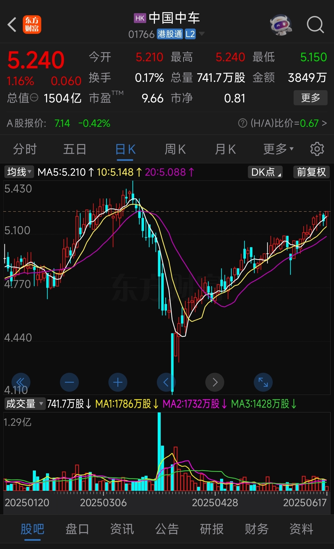Tap the 今开 5.210 value
Viewport: 334px width, 549px height.
(149, 57)
